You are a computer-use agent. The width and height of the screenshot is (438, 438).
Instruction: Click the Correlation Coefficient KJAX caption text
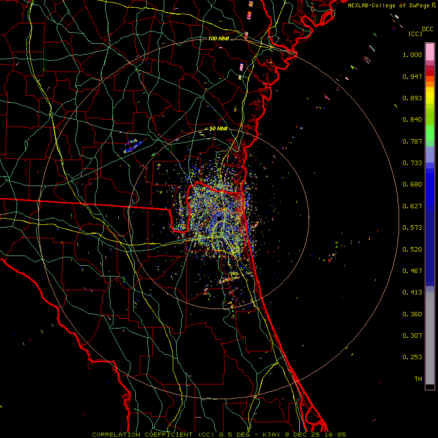click(x=219, y=435)
